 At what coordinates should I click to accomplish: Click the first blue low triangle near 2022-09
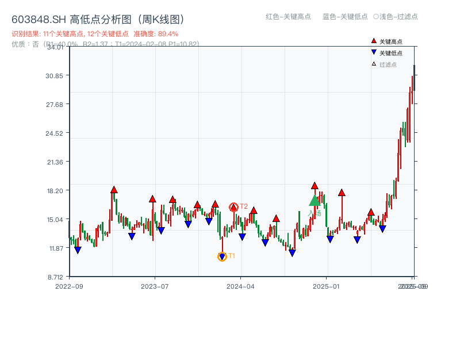coord(78,250)
